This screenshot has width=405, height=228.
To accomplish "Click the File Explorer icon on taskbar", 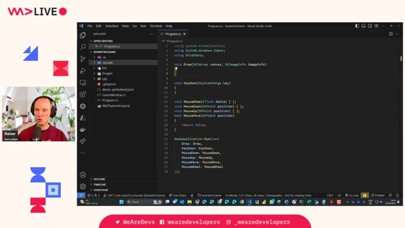I will click(190, 202).
